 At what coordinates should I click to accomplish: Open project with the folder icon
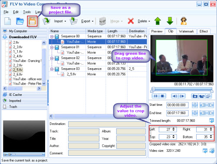pos(20,21)
